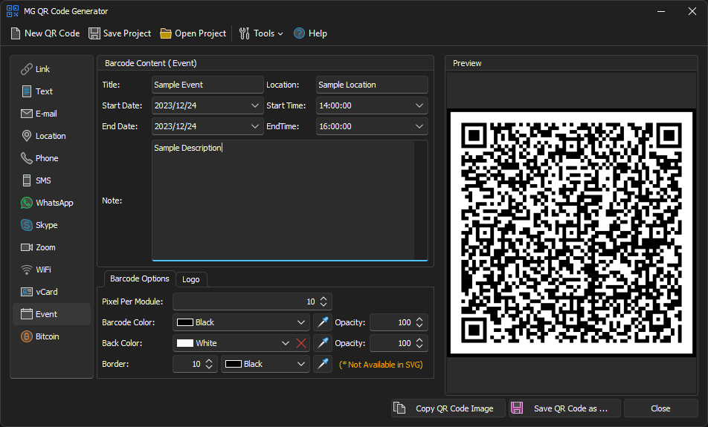Open the Back Color dropdown
The width and height of the screenshot is (708, 427).
(286, 343)
